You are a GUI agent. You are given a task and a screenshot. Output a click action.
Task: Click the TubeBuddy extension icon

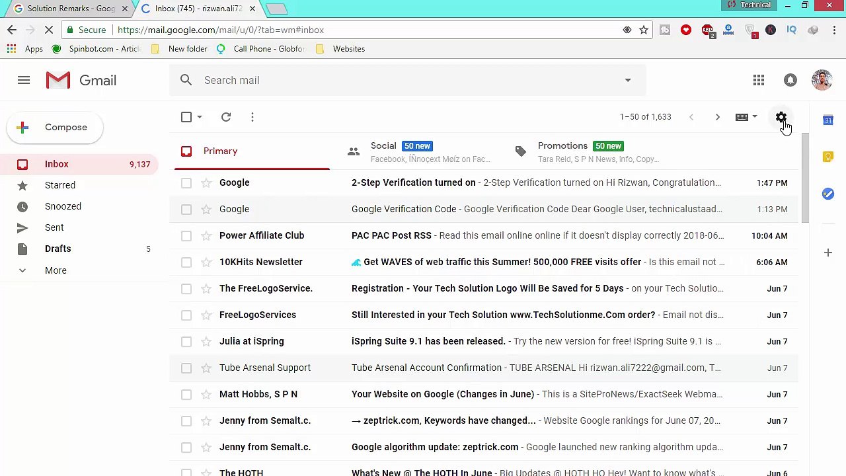[665, 30]
